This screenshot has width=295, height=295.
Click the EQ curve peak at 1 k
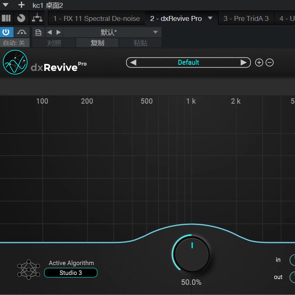coord(191,224)
